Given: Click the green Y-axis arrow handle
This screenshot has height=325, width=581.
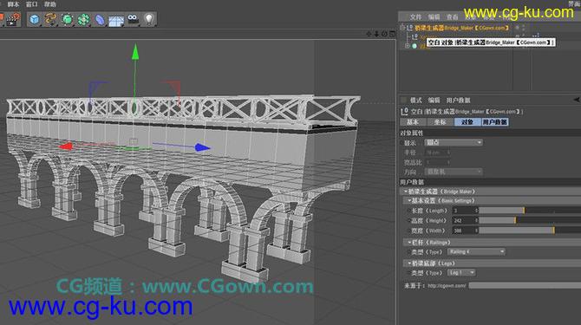Looking at the screenshot, I should pos(135,52).
